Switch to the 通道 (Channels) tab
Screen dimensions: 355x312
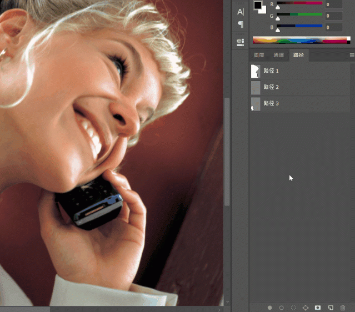coord(278,55)
